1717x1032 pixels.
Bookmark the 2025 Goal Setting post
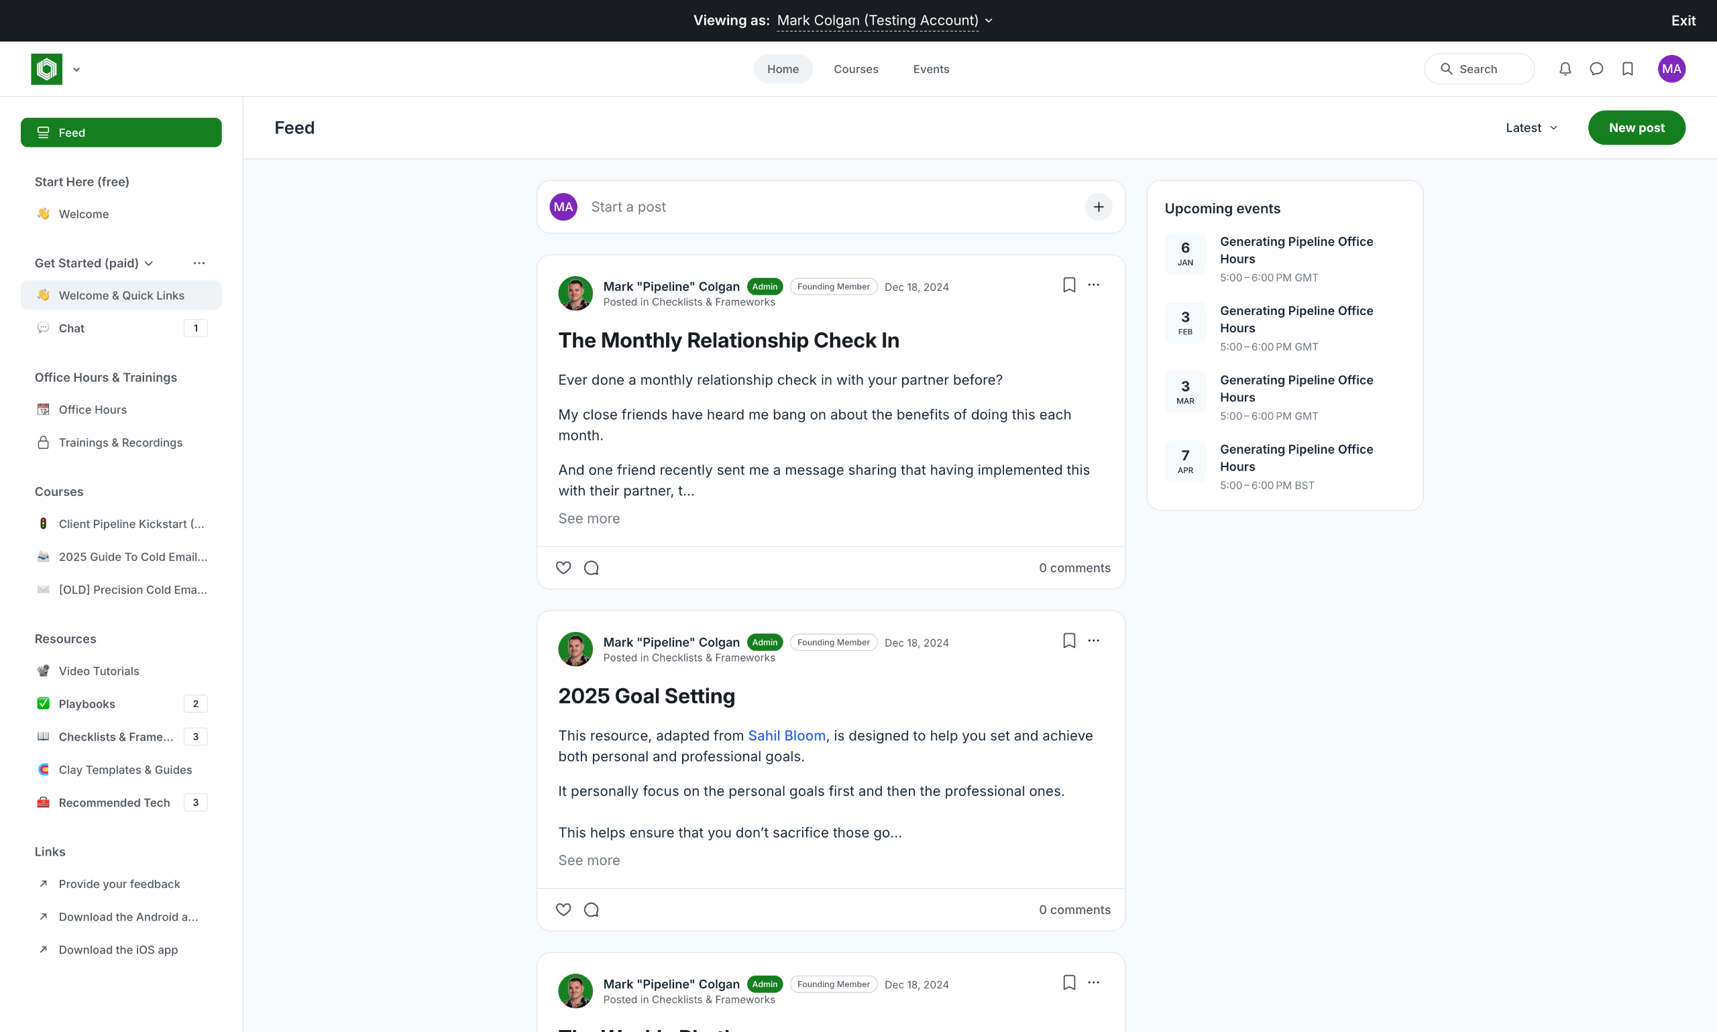(1069, 641)
